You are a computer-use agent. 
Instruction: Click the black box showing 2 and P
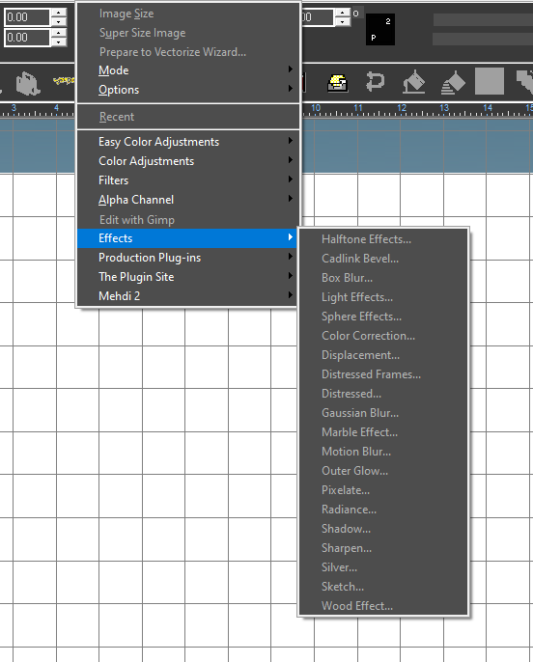pyautogui.click(x=380, y=29)
